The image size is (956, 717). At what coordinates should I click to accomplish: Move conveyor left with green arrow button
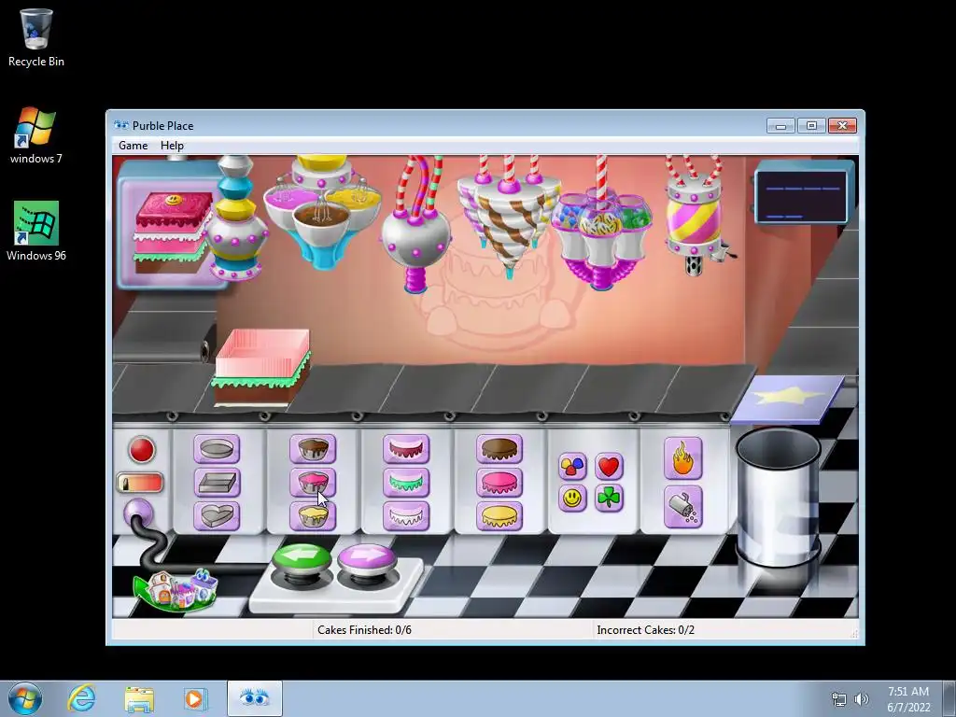click(x=302, y=559)
